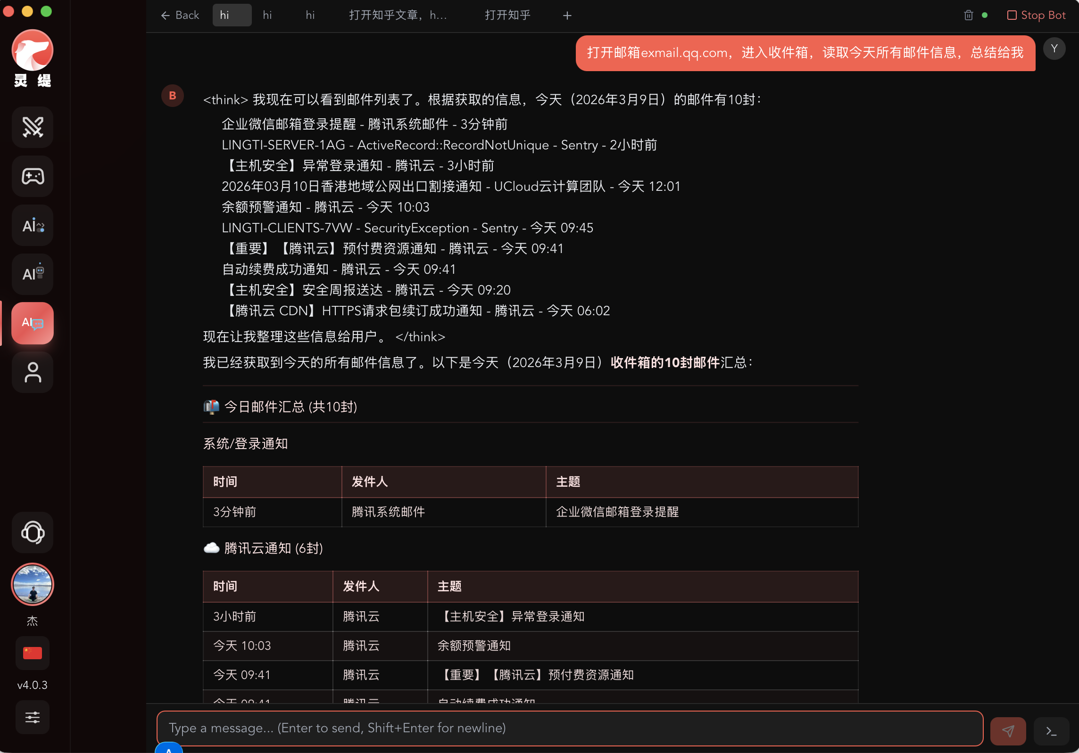
Task: Open the AI chat bubble sidebar item
Action: tap(33, 323)
